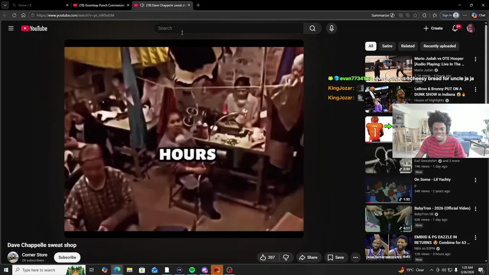
Task: Open browser settings and more menu
Action: (465, 15)
